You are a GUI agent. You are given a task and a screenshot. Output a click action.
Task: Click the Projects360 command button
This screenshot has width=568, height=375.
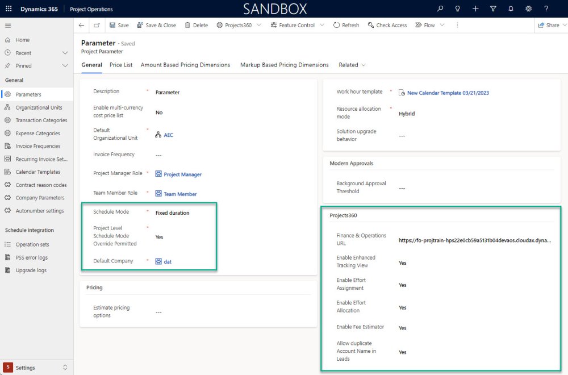(x=234, y=25)
